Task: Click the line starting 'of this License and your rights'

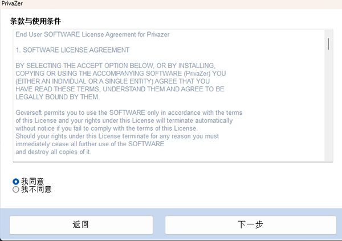Action: tap(124, 120)
